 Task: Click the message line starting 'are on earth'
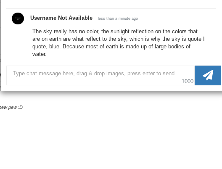(x=119, y=39)
